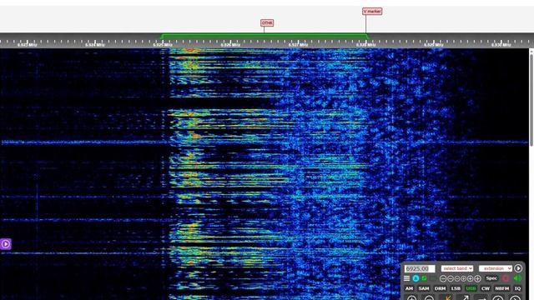Click the 6.923 MHz scale label

coord(28,44)
